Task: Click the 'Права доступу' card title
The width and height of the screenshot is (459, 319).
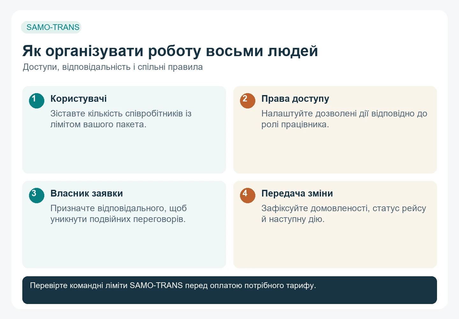Action: pyautogui.click(x=295, y=99)
